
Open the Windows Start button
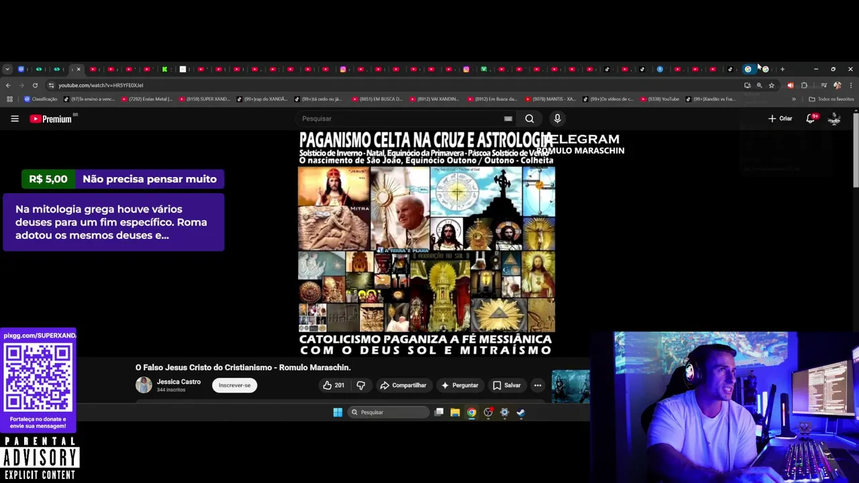click(x=338, y=413)
